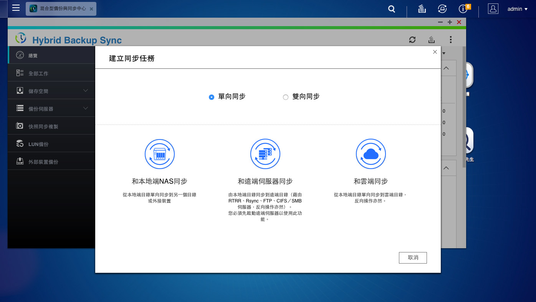Open 快照同步複製 in the sidebar

click(x=51, y=126)
